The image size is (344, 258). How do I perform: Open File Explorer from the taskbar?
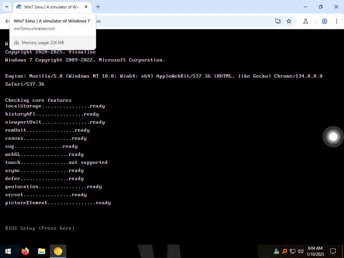41,251
